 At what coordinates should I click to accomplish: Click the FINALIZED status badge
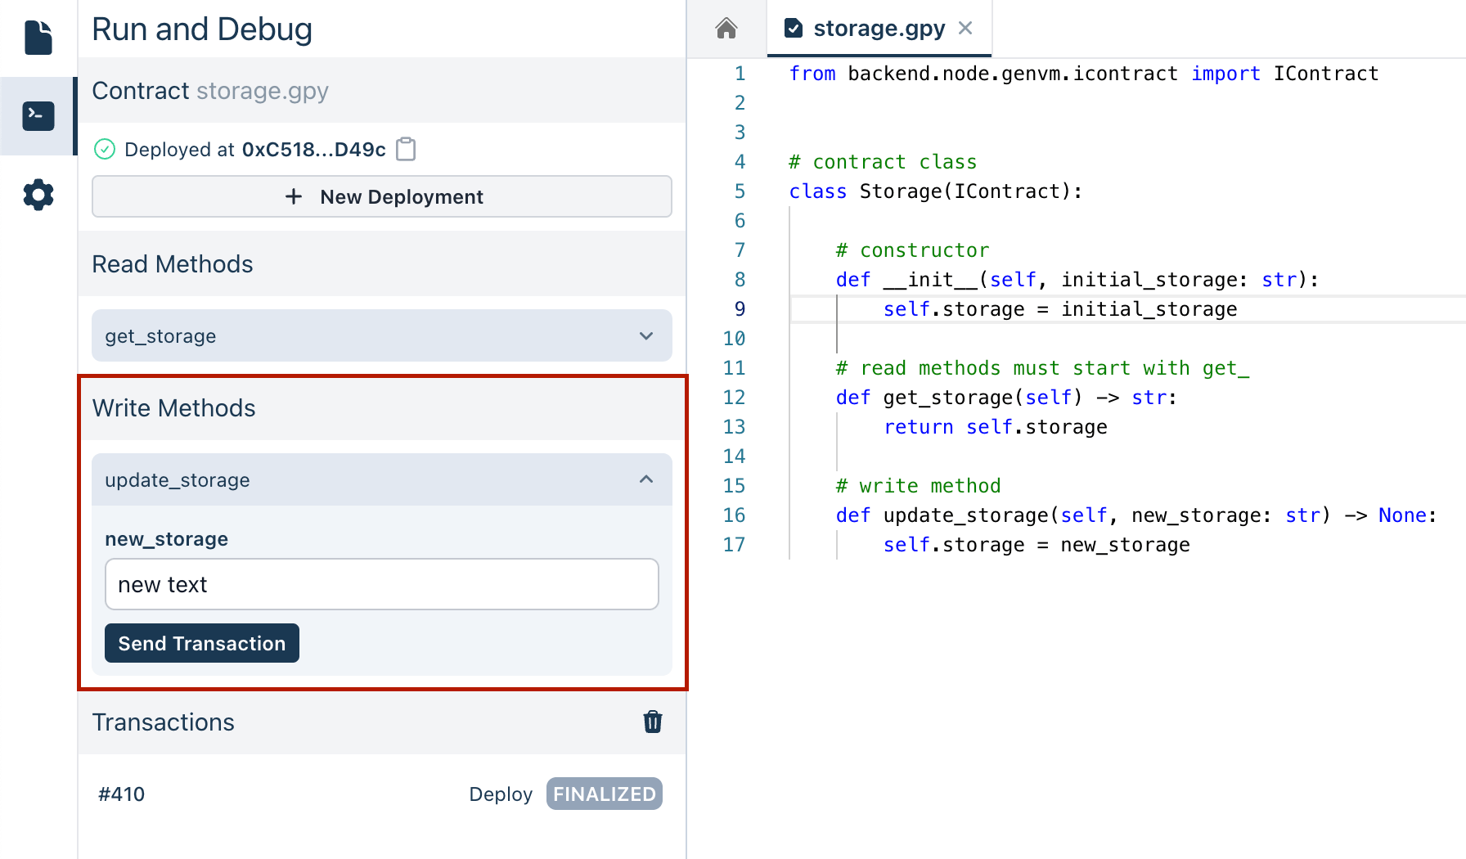click(x=604, y=794)
